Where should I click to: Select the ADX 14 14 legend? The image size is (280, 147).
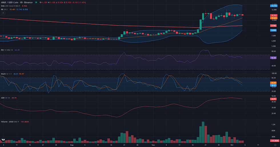point(5,98)
